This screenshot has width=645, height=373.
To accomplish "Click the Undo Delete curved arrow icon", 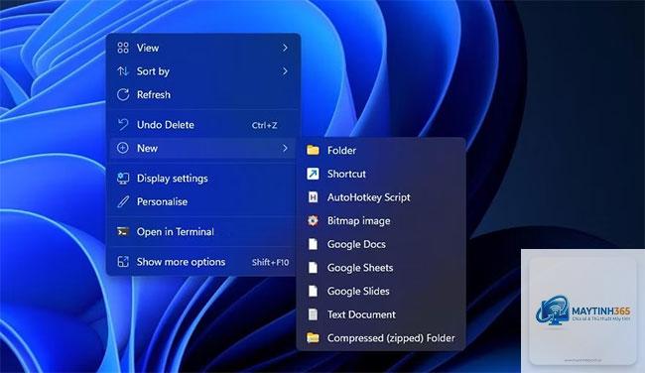I will tap(123, 125).
